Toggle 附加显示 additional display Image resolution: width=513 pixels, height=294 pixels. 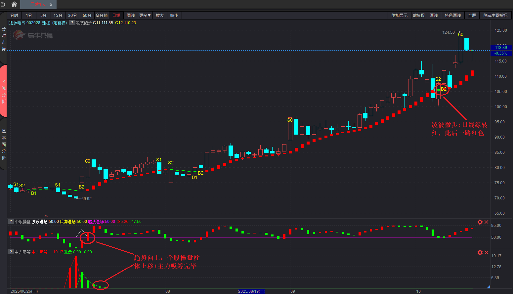click(x=399, y=16)
